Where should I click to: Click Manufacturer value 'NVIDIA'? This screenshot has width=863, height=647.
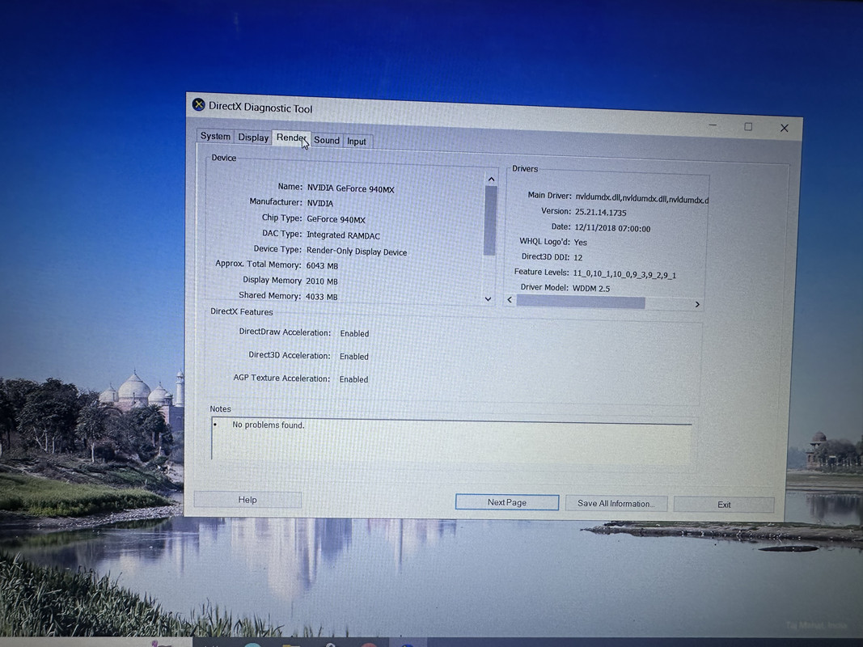coord(319,203)
